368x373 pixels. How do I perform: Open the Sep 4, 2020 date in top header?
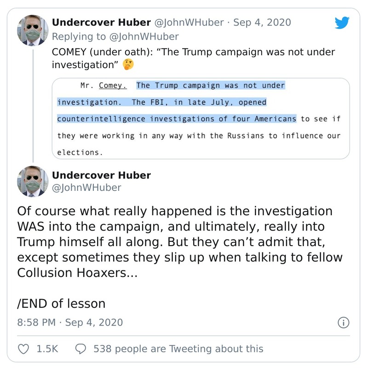pos(262,23)
